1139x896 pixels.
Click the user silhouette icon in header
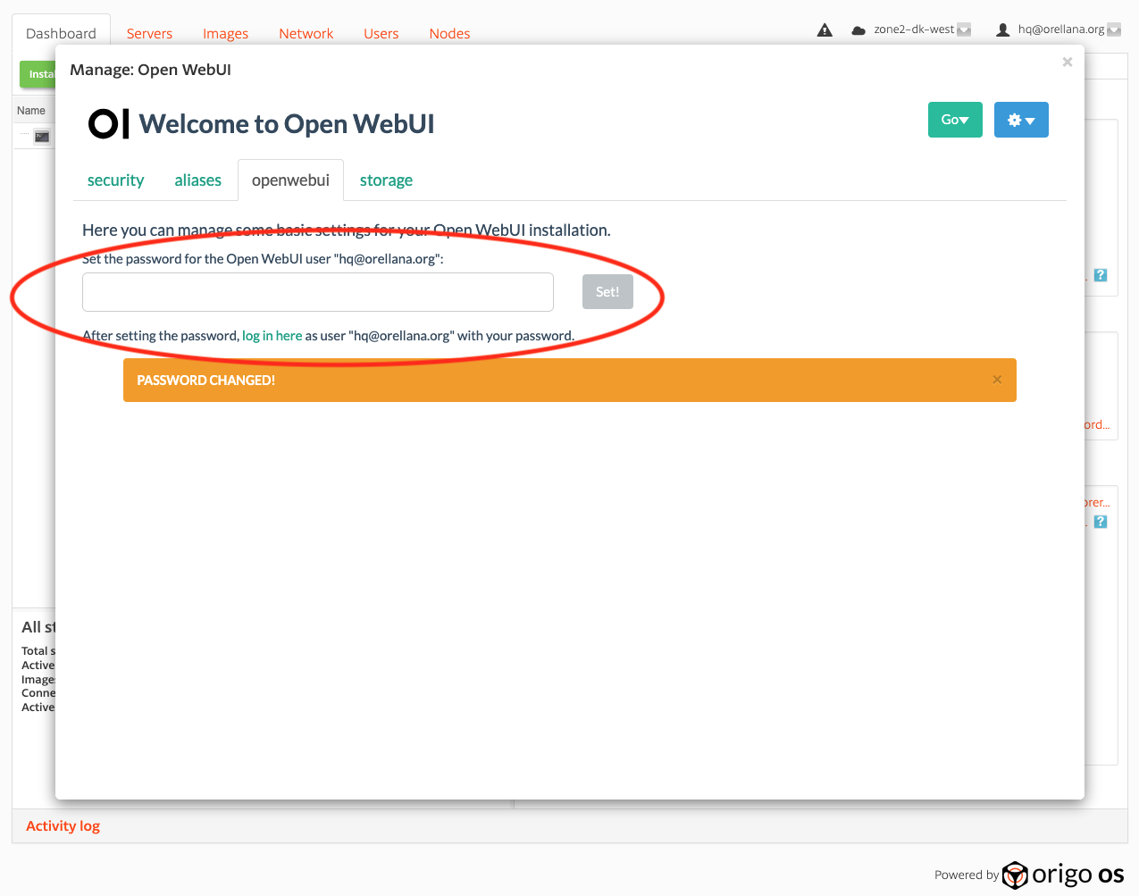pos(1002,30)
